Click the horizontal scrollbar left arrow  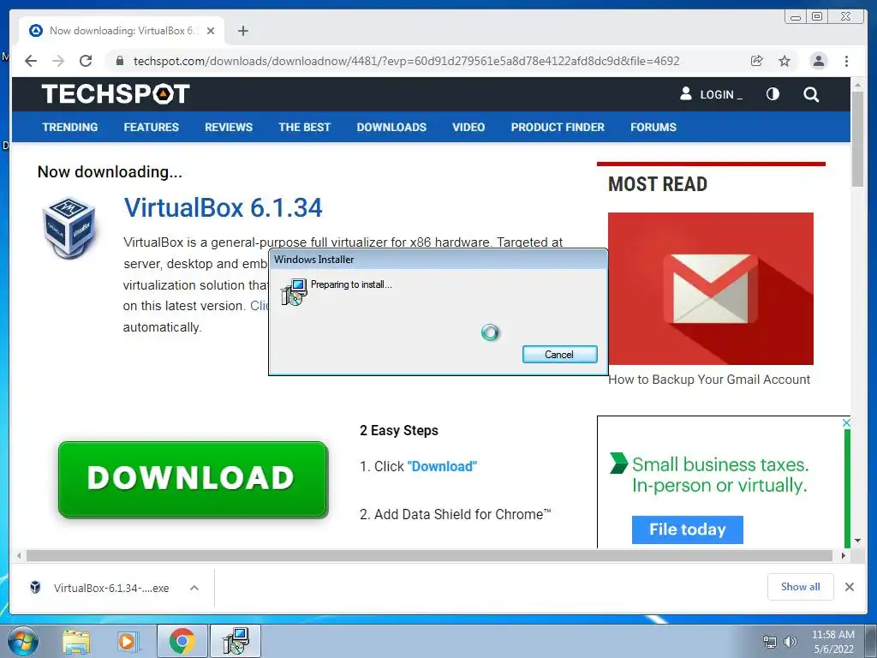pos(19,555)
